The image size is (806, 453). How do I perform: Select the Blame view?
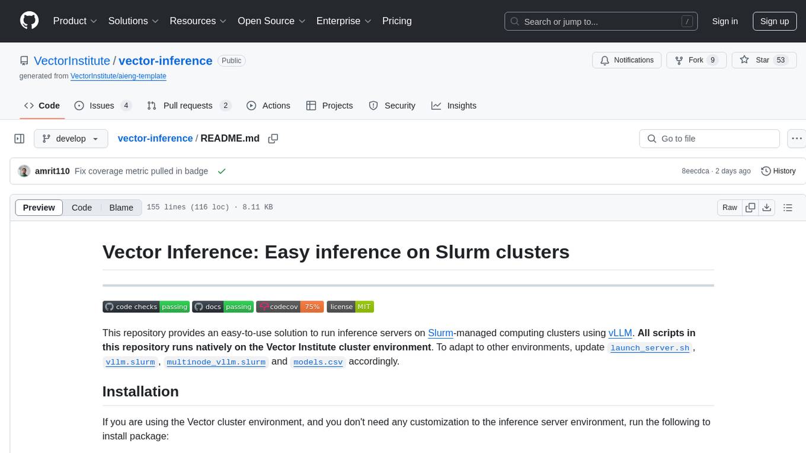(121, 208)
